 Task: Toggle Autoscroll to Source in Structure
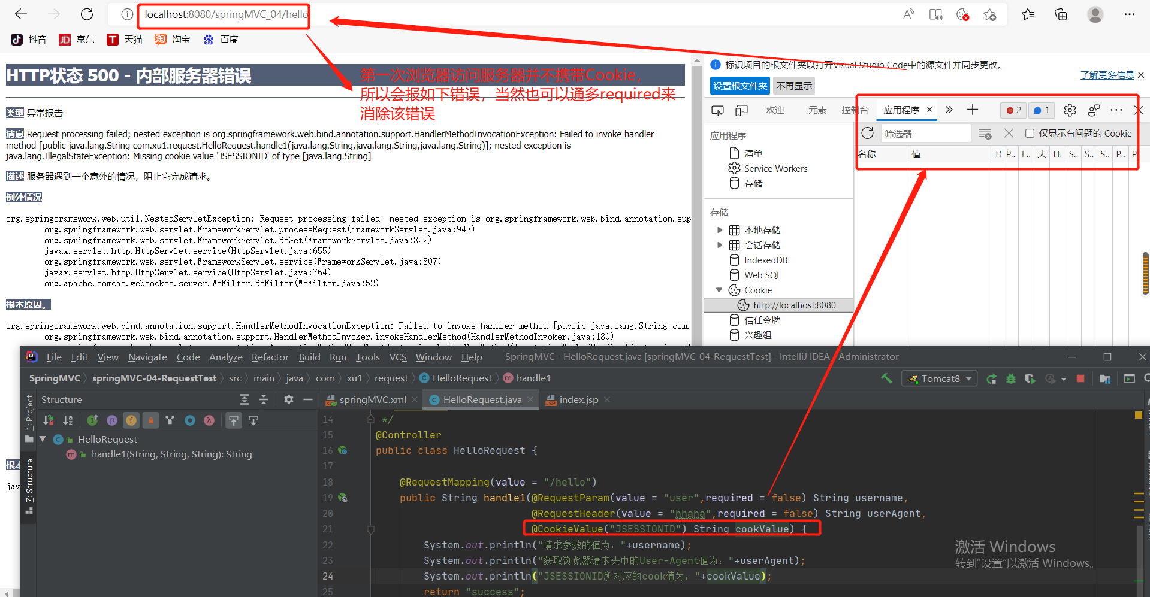(234, 420)
